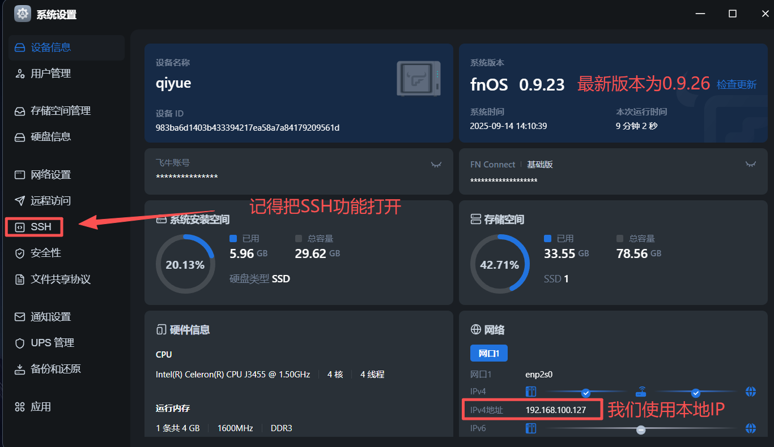
Task: Click the IPv4 router icon
Action: (641, 392)
